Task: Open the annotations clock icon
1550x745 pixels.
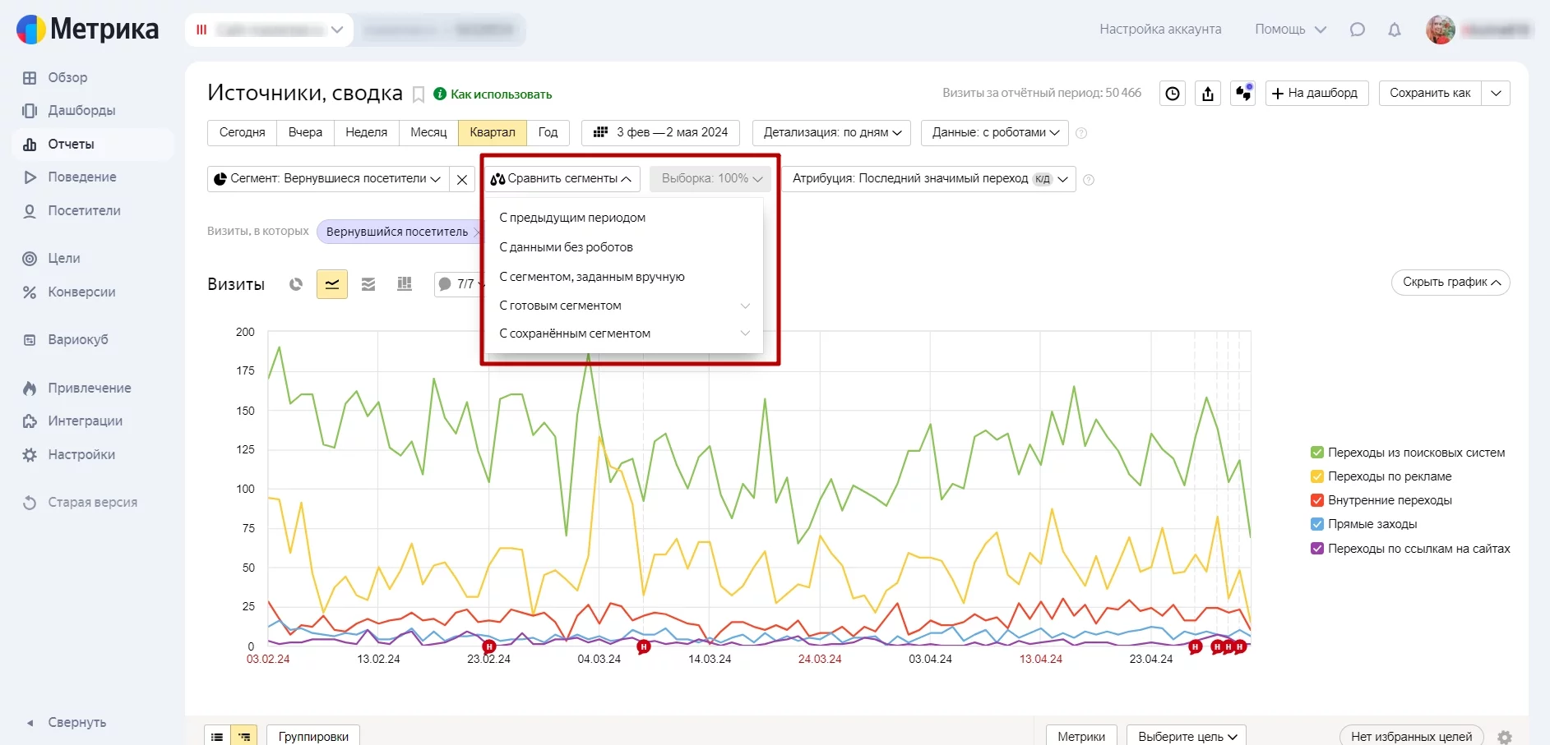Action: click(x=1173, y=94)
